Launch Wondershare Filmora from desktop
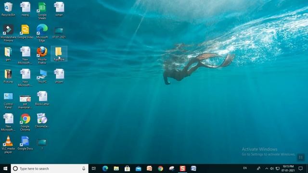The height and width of the screenshot is (173, 308). coord(8,33)
